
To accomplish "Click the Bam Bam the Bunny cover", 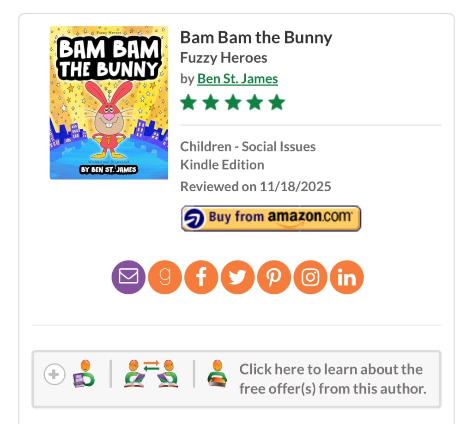I will (x=109, y=103).
